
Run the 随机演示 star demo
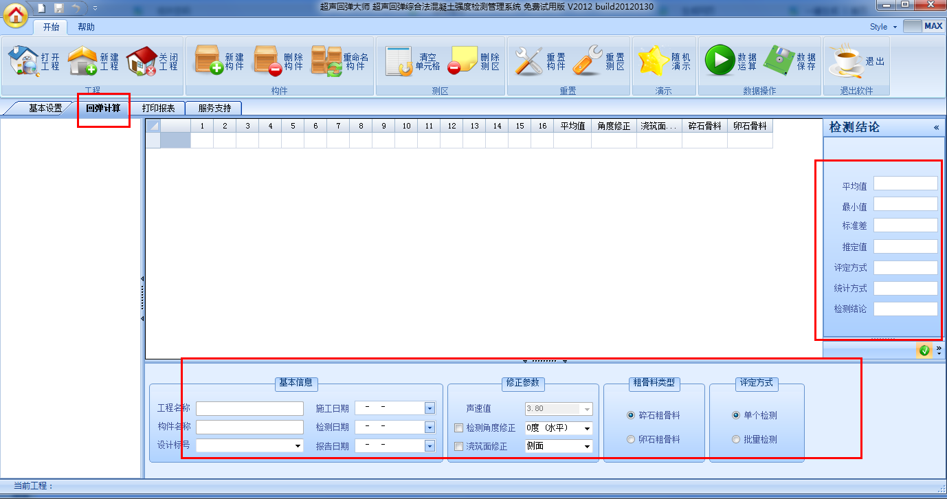point(664,62)
